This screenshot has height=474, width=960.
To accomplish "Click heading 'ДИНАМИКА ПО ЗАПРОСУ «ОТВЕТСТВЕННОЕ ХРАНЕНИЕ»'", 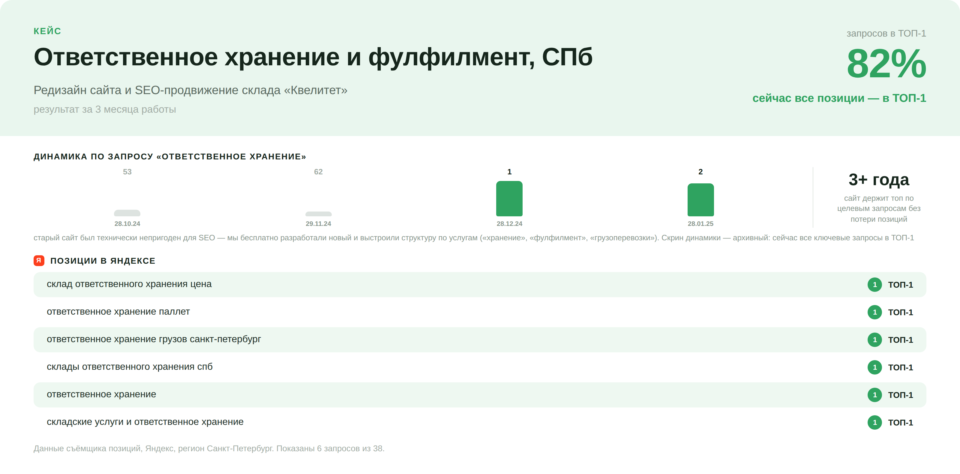I will (x=170, y=157).
